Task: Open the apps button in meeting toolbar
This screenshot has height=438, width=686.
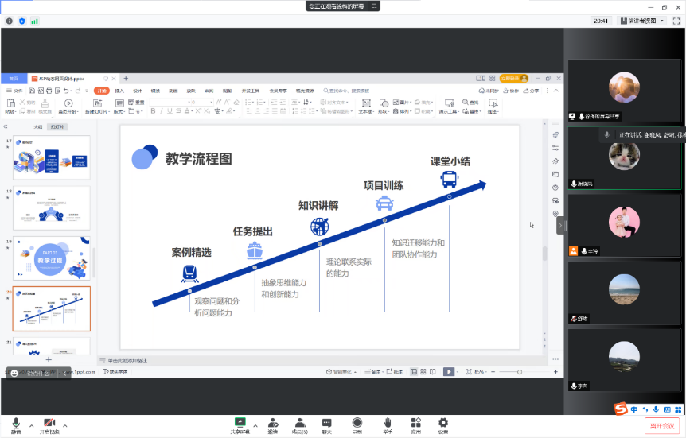Action: click(415, 425)
